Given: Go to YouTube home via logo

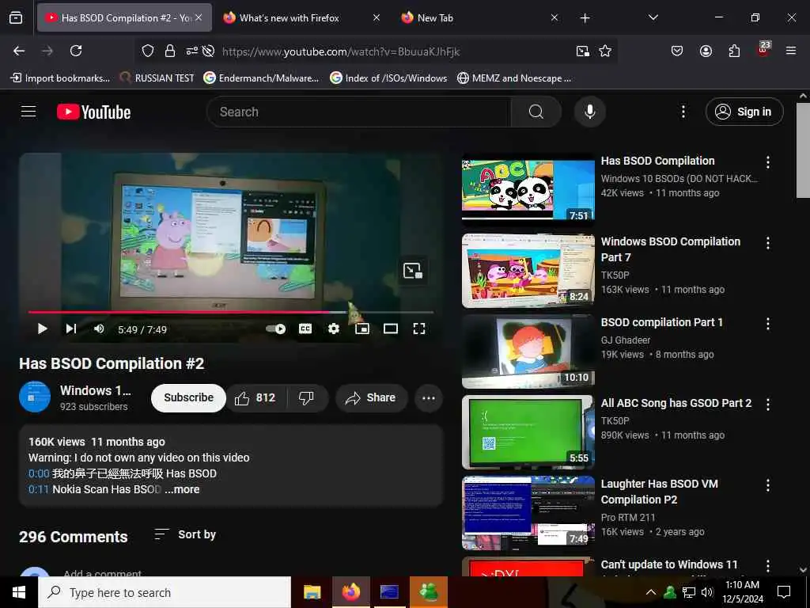Looking at the screenshot, I should click(93, 112).
